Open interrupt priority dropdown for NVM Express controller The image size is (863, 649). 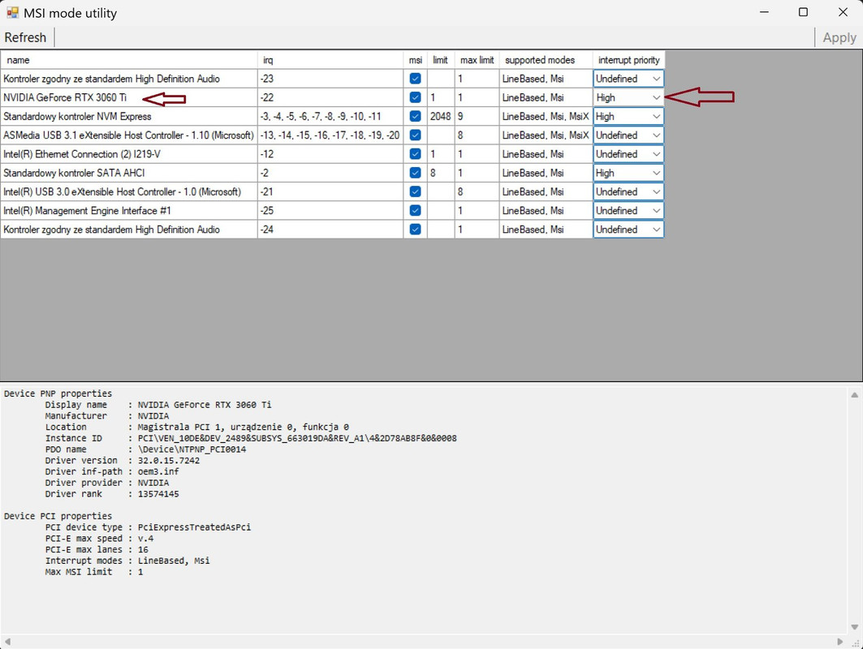[628, 116]
